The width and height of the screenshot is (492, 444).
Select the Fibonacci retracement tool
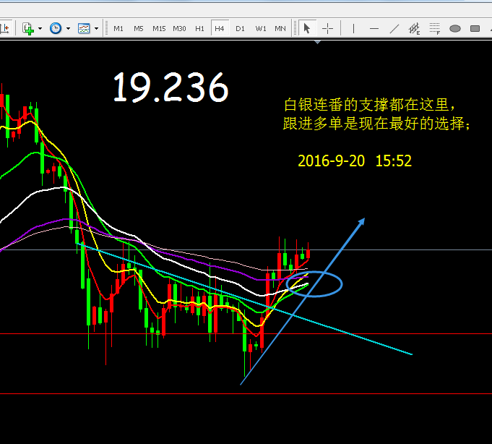[x=435, y=29]
